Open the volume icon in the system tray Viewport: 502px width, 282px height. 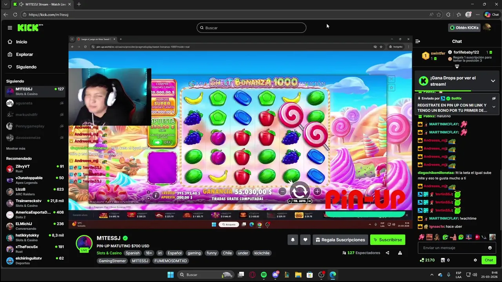(x=475, y=275)
